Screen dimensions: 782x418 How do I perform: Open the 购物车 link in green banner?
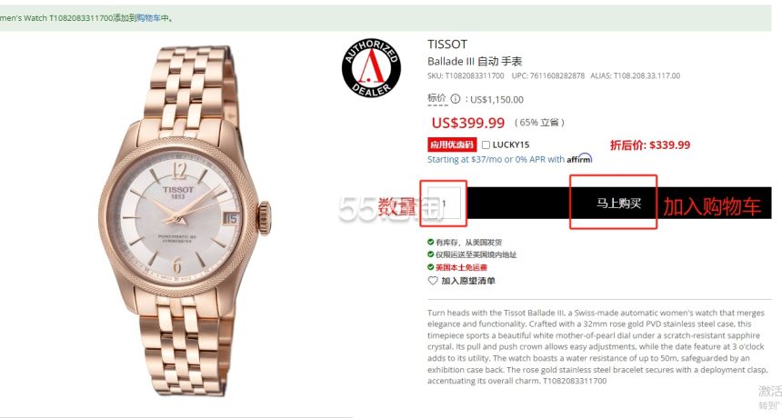pos(148,18)
